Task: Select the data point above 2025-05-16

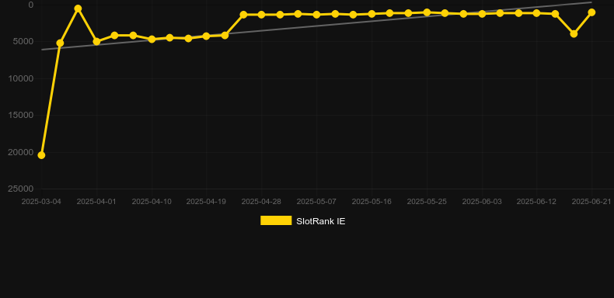Action: [x=372, y=14]
